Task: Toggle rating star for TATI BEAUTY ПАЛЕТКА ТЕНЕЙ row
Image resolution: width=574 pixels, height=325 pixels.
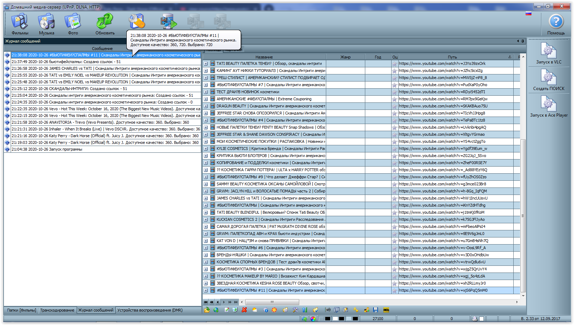Action: pyautogui.click(x=394, y=64)
